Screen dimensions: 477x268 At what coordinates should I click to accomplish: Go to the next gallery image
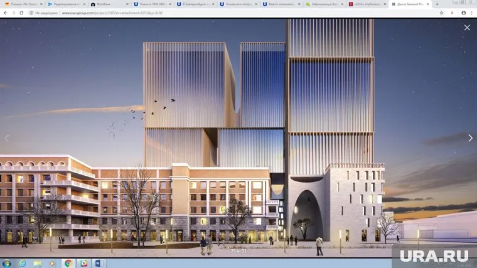click(x=470, y=138)
